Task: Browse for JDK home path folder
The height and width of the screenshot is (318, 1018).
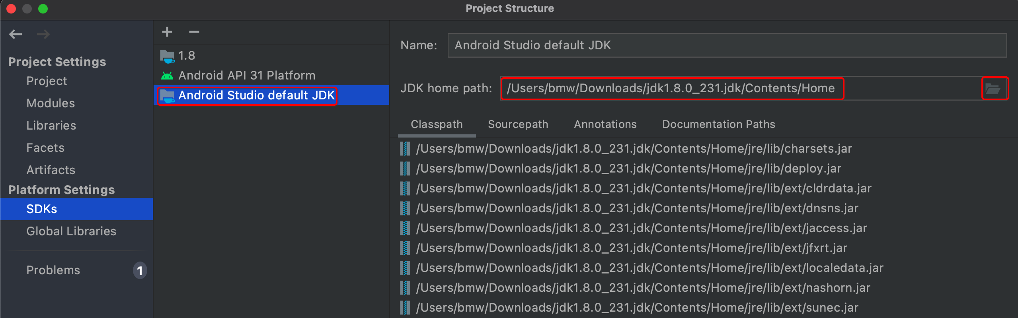Action: [x=993, y=89]
